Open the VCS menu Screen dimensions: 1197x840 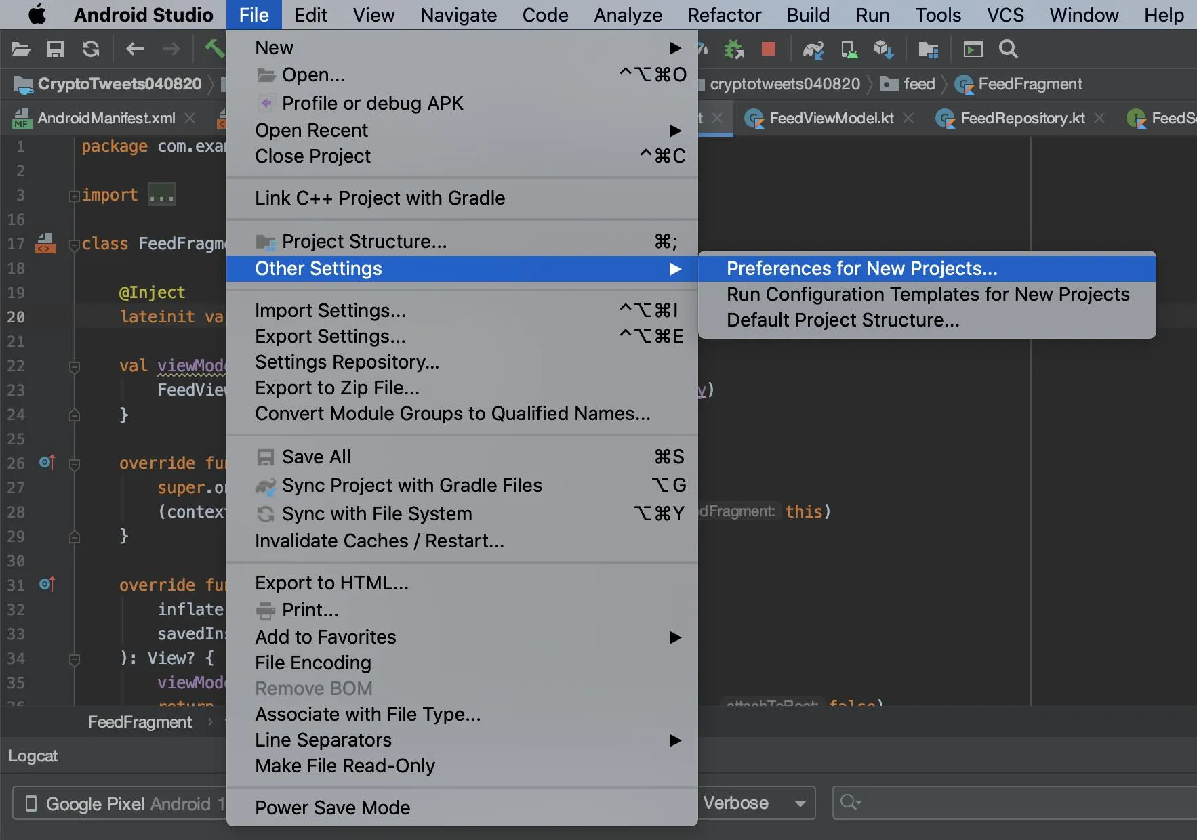coord(1005,15)
